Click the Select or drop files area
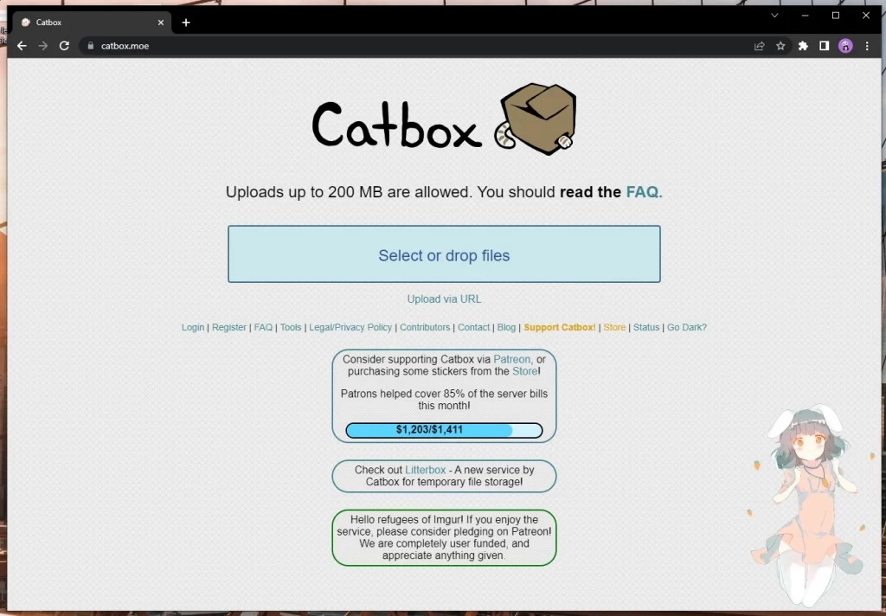Image resolution: width=886 pixels, height=616 pixels. pos(444,254)
